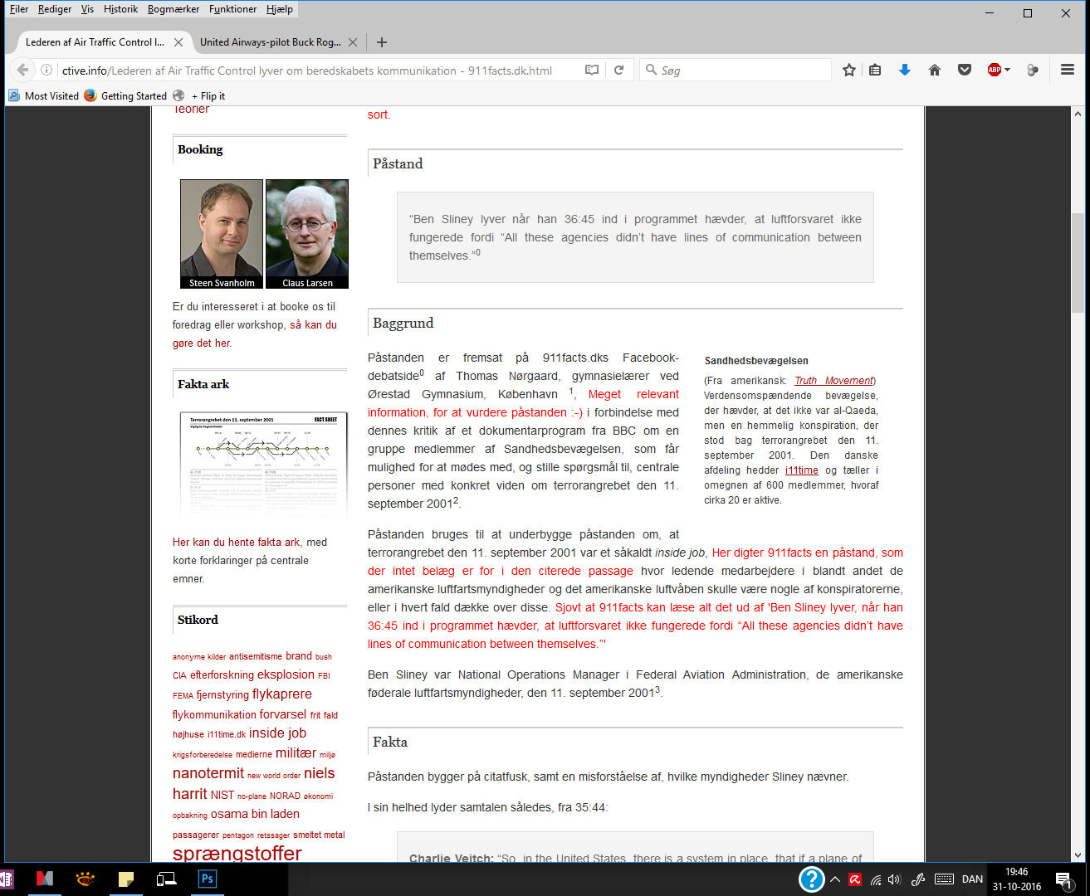Open the Hjælp menu

point(280,9)
